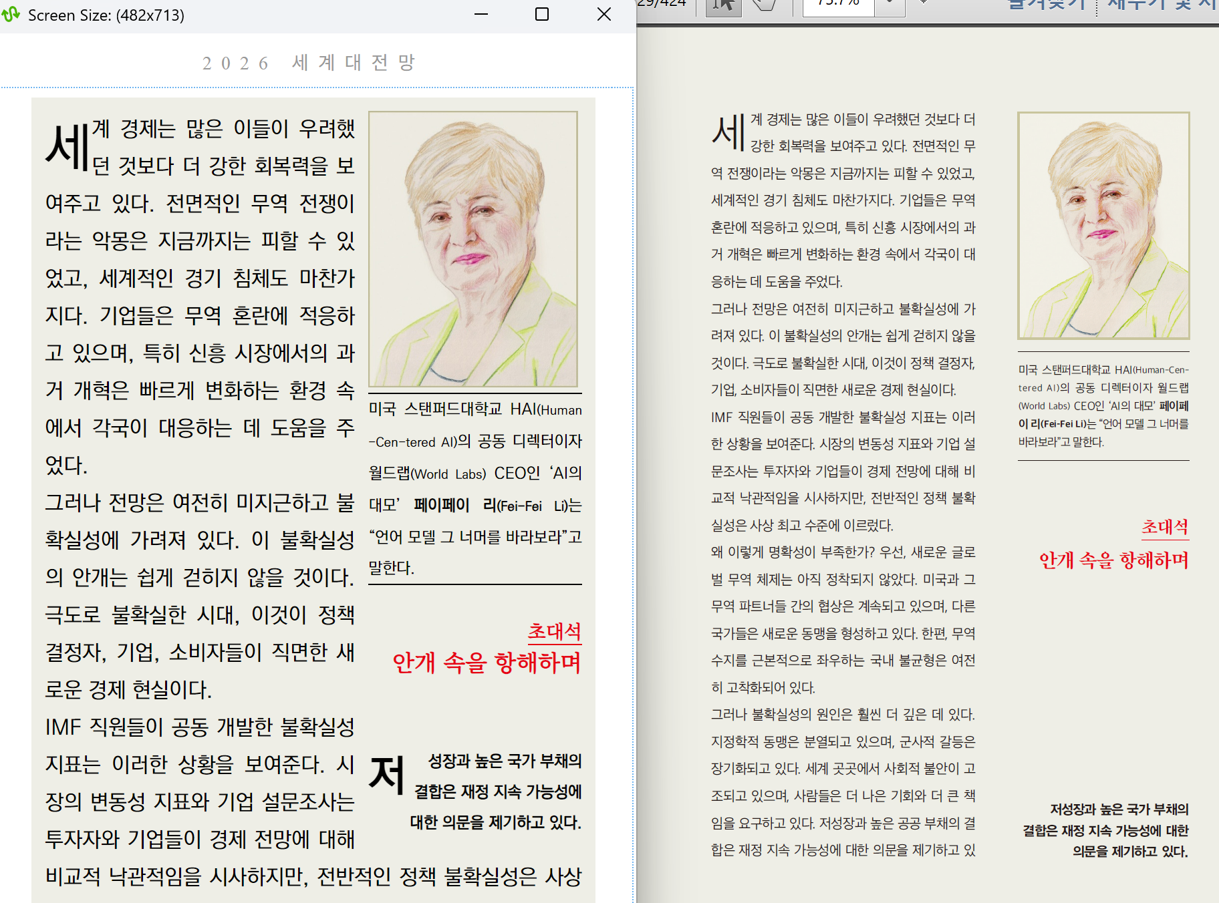The image size is (1219, 903).
Task: Click line 왜 이렇게 명확성이 부족한가 in PDF page
Action: [x=843, y=552]
